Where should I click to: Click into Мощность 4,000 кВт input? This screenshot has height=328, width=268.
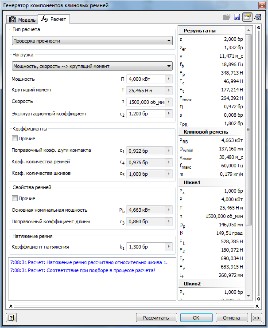[146, 79]
